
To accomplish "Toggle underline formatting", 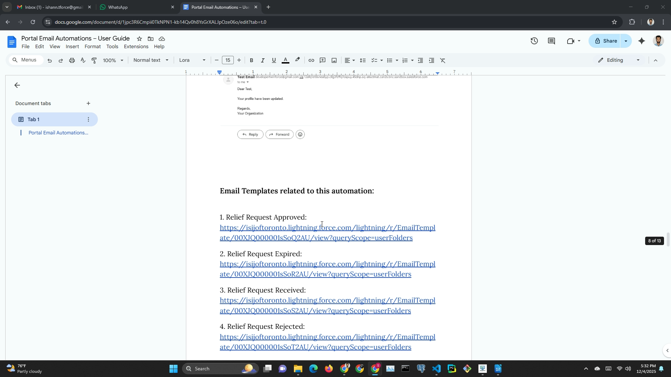I will (274, 60).
